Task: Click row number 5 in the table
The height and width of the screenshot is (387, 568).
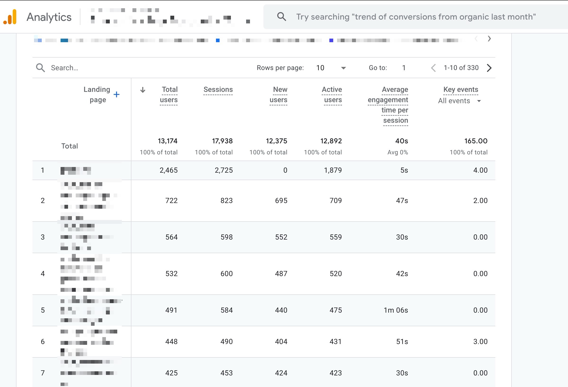Action: [x=43, y=310]
